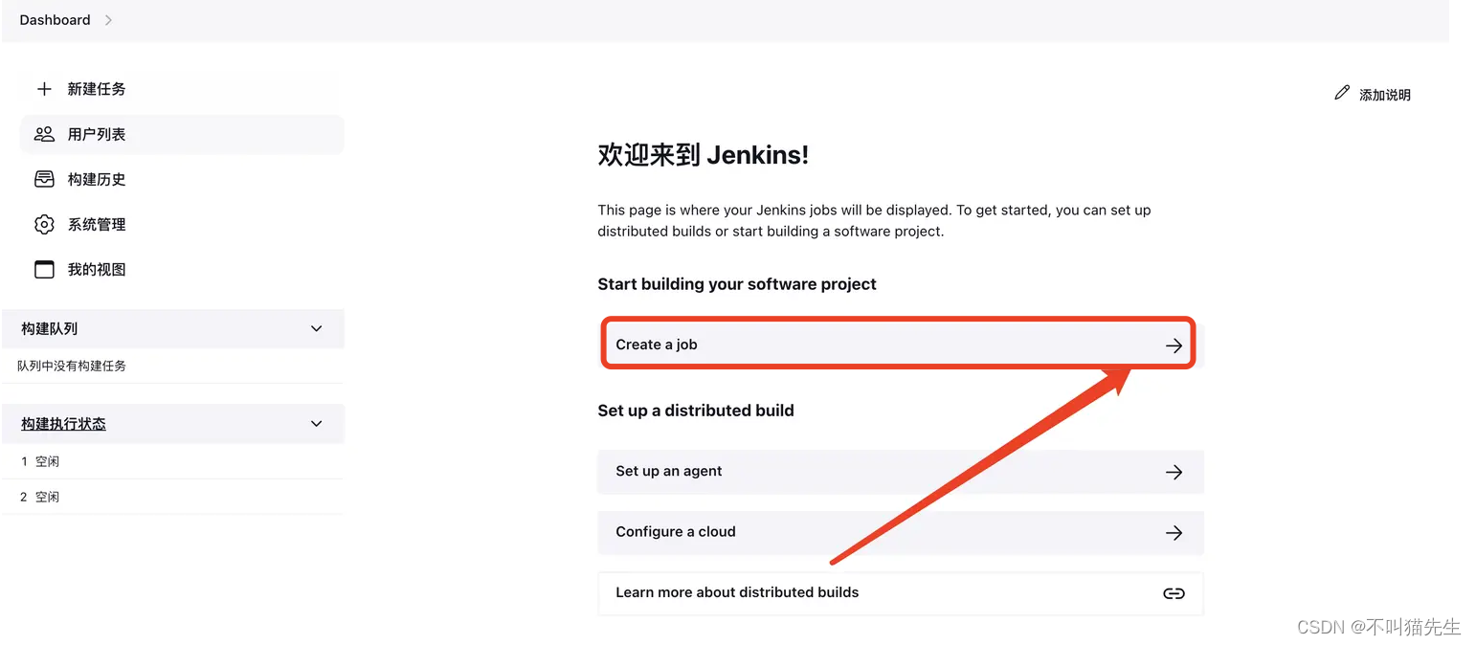Viewport: 1476px width, 645px height.
Task: Go to Dashboard breadcrumb link
Action: pos(55,20)
